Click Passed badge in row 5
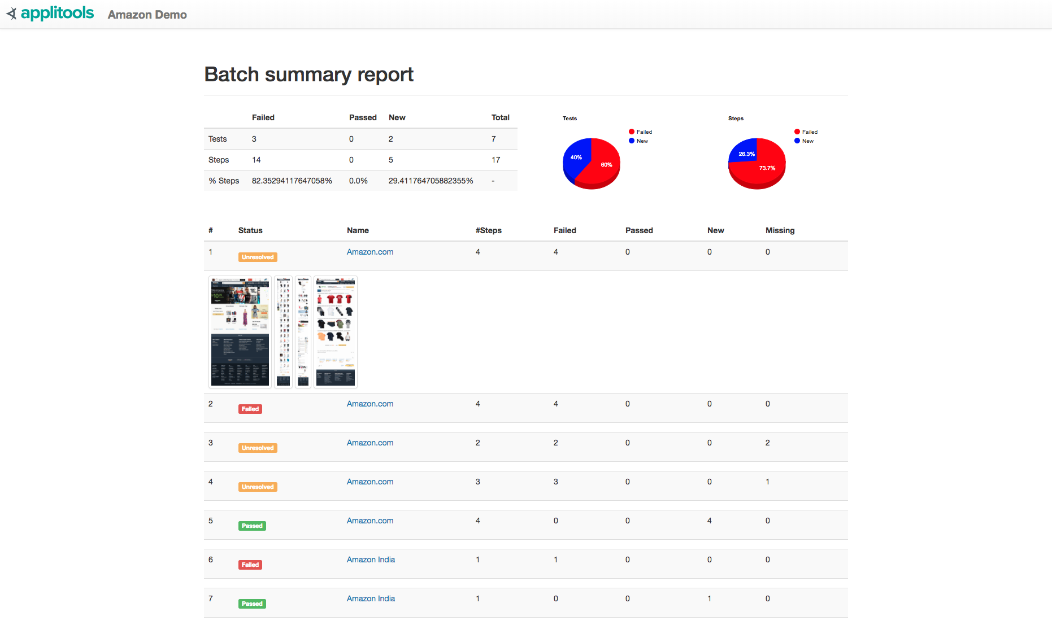 click(252, 526)
